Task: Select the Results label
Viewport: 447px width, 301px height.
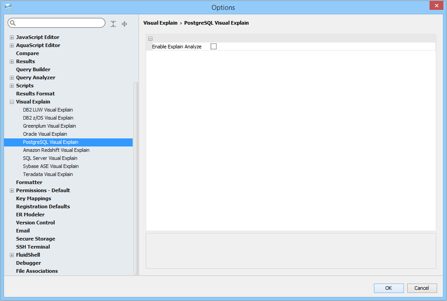Action: coord(26,61)
